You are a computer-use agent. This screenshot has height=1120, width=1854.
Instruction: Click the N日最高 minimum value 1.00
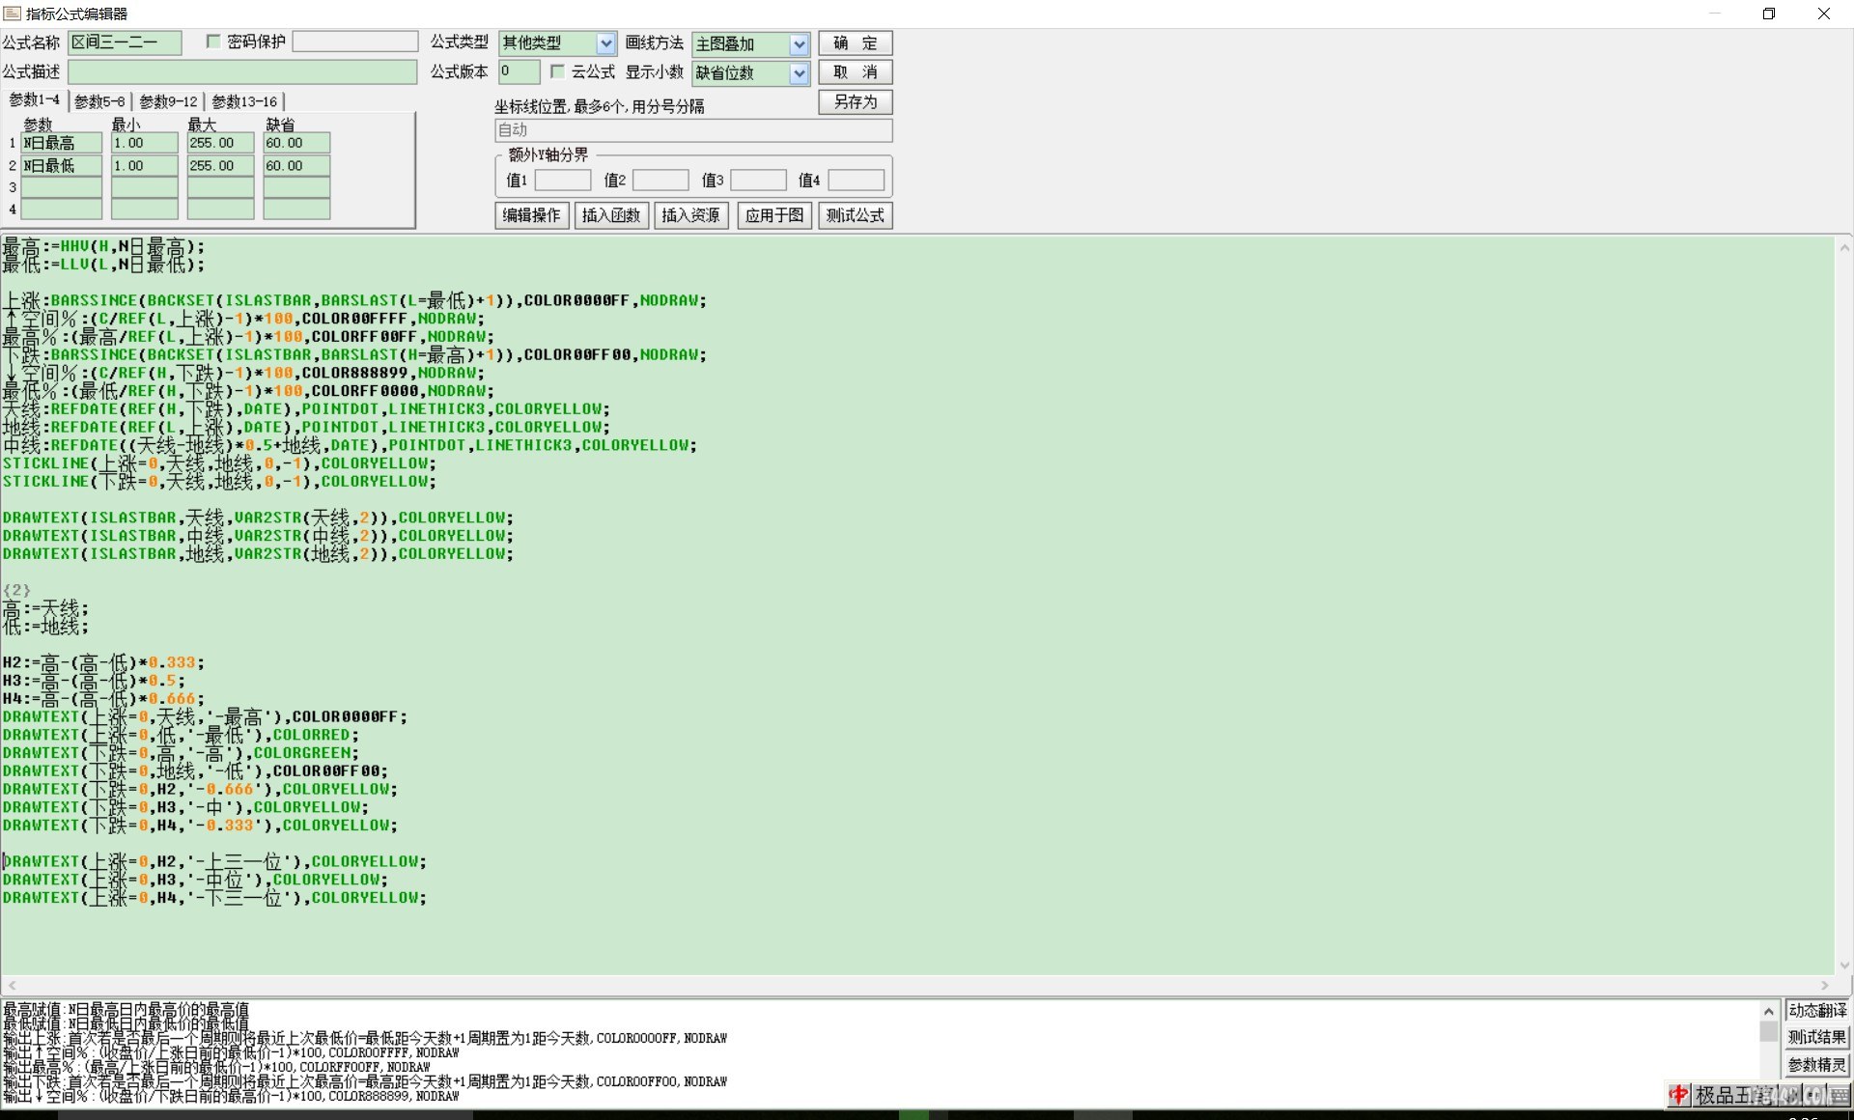coord(145,143)
